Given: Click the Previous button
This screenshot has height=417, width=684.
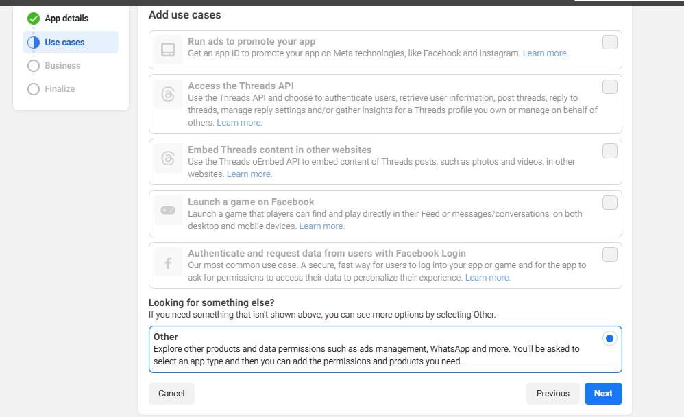Looking at the screenshot, I should point(552,394).
